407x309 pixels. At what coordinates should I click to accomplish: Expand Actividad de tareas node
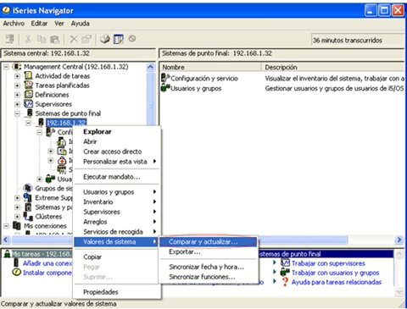coord(17,76)
